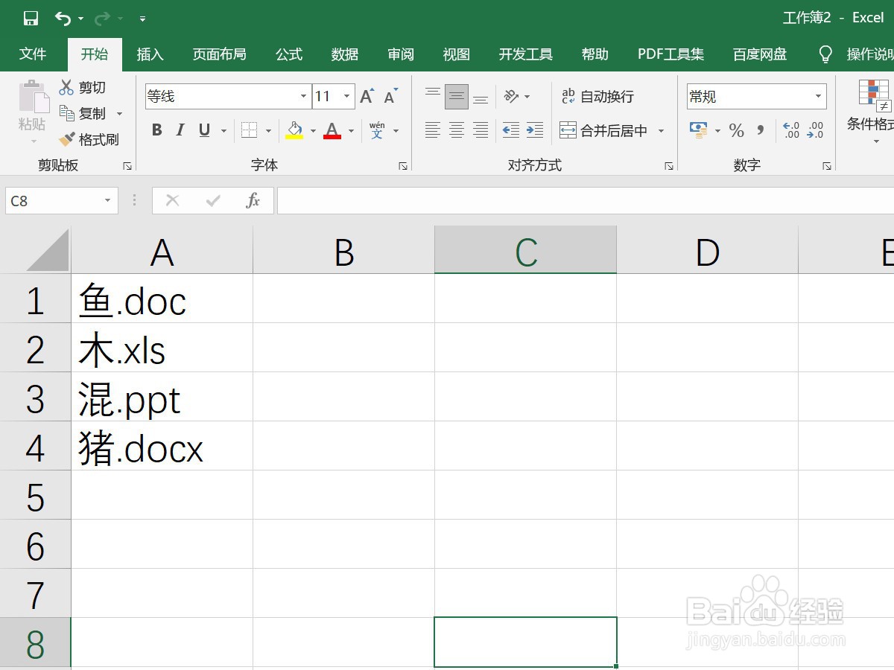Undo the last action
894x670 pixels.
[x=63, y=19]
